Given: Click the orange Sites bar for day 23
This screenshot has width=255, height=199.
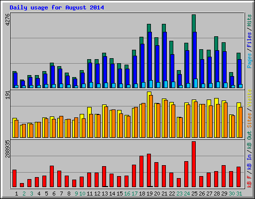Looking at the screenshot, I should pos(181,127).
